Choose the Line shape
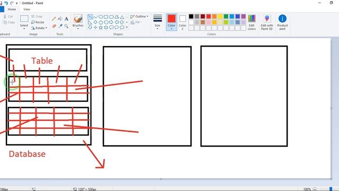This screenshot has width=339, height=191. click(90, 16)
